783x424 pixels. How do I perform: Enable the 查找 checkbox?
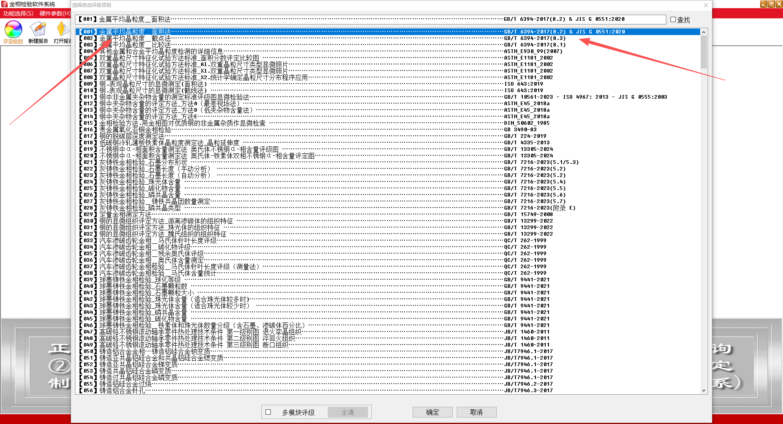673,20
